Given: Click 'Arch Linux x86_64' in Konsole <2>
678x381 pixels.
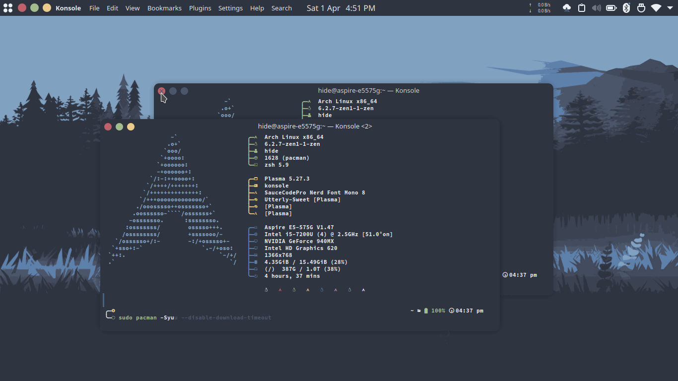Looking at the screenshot, I should 294,137.
